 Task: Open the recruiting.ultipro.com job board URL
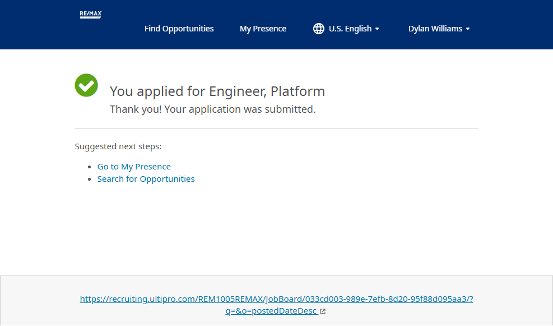tap(276, 299)
